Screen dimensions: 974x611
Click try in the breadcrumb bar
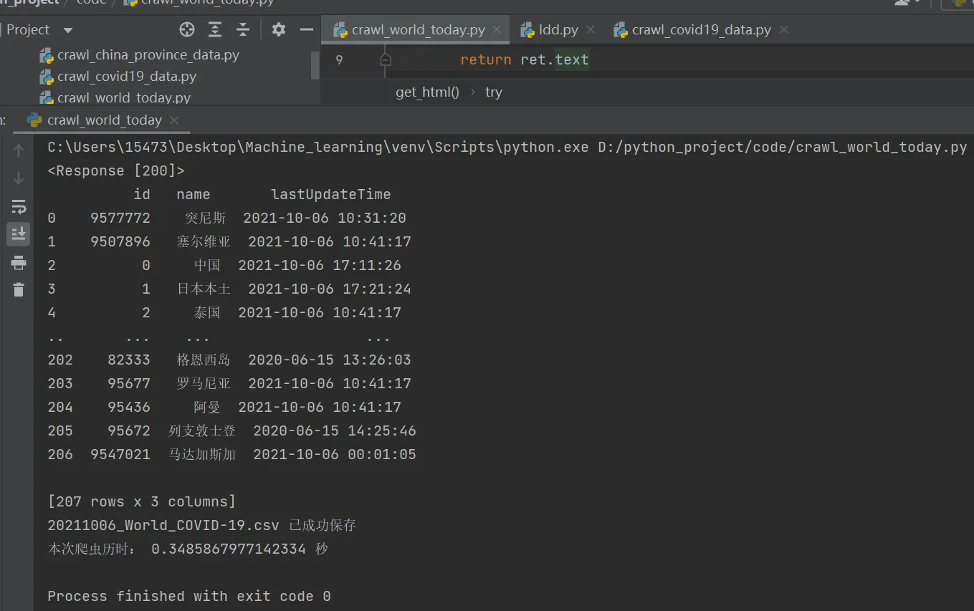(494, 92)
